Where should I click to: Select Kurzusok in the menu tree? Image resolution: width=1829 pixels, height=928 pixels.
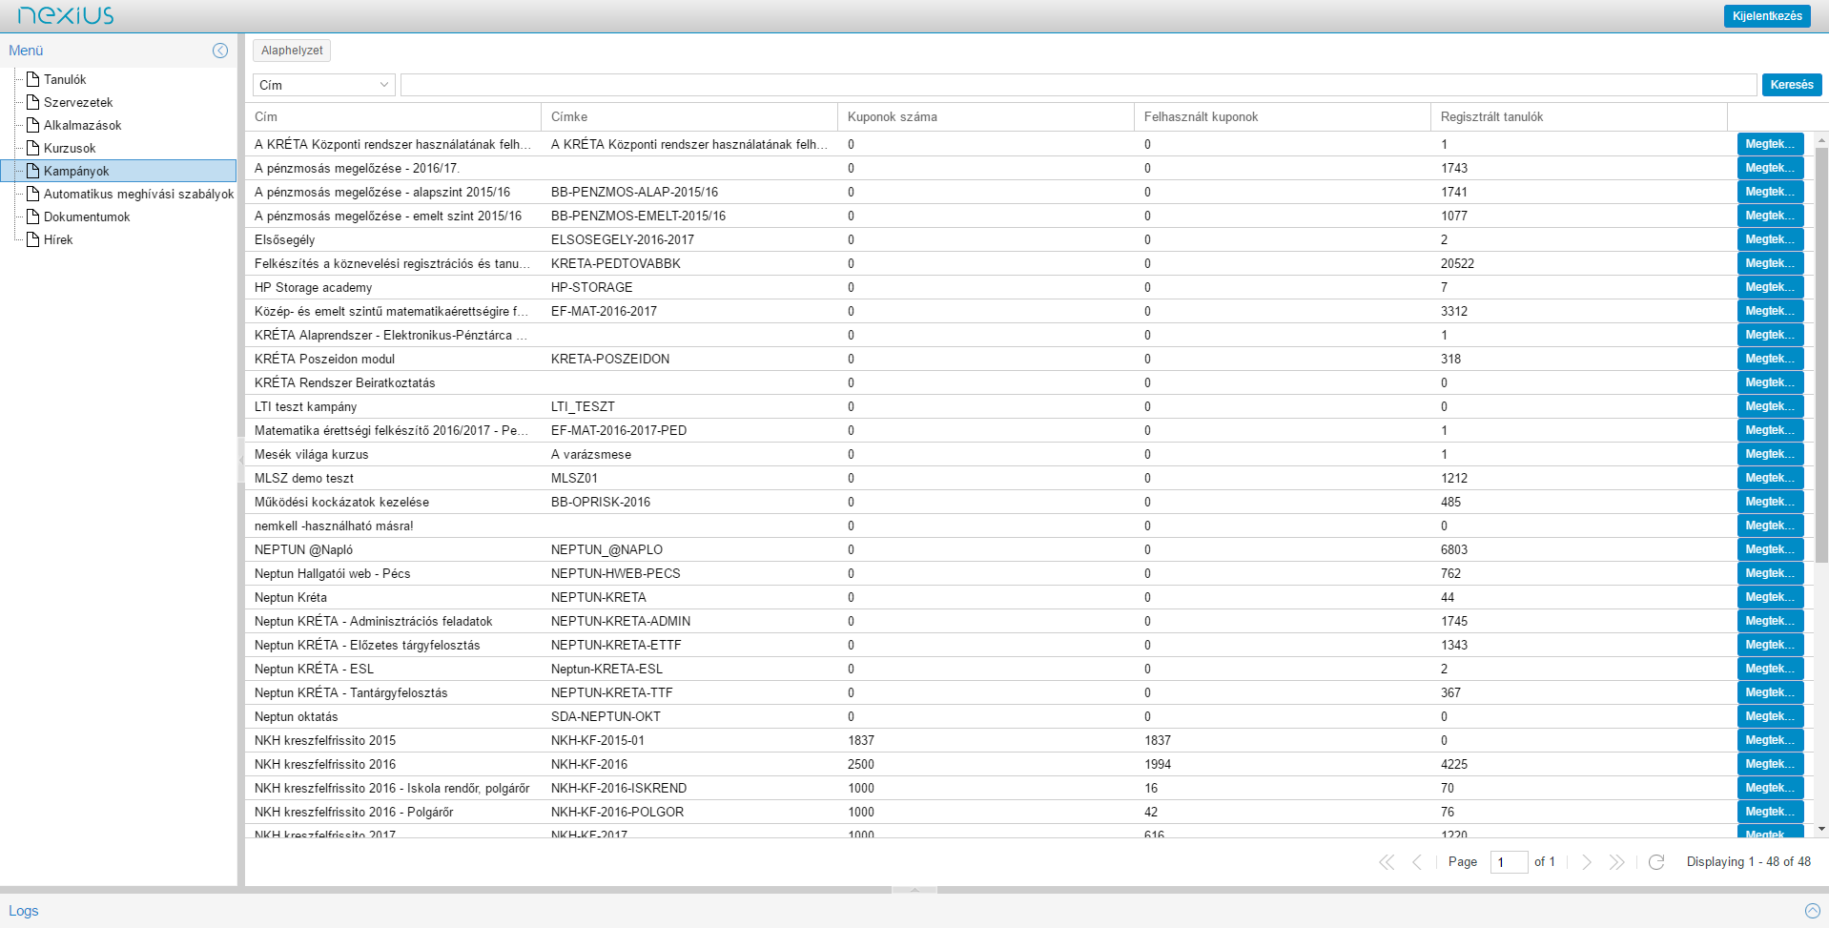70,148
